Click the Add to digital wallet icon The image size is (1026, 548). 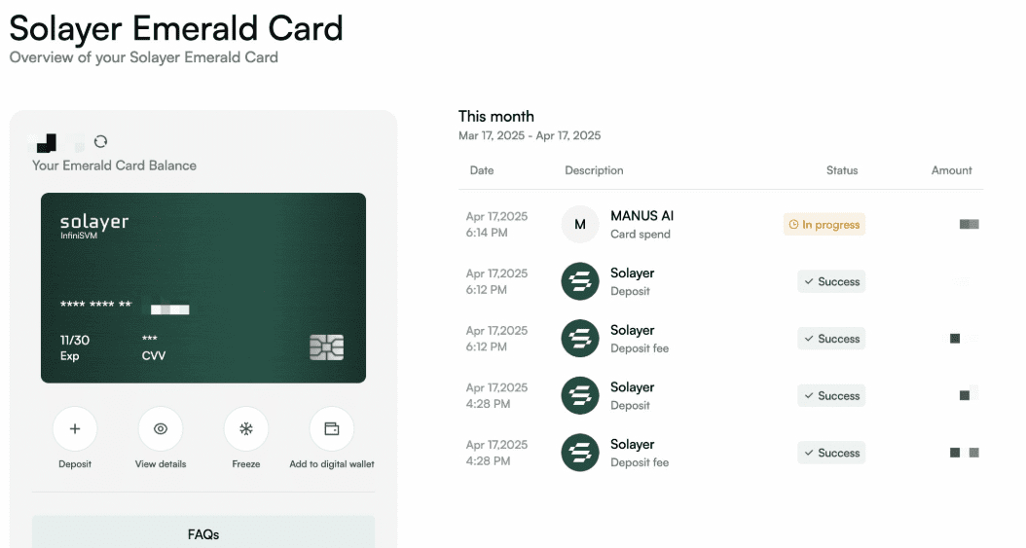click(332, 429)
